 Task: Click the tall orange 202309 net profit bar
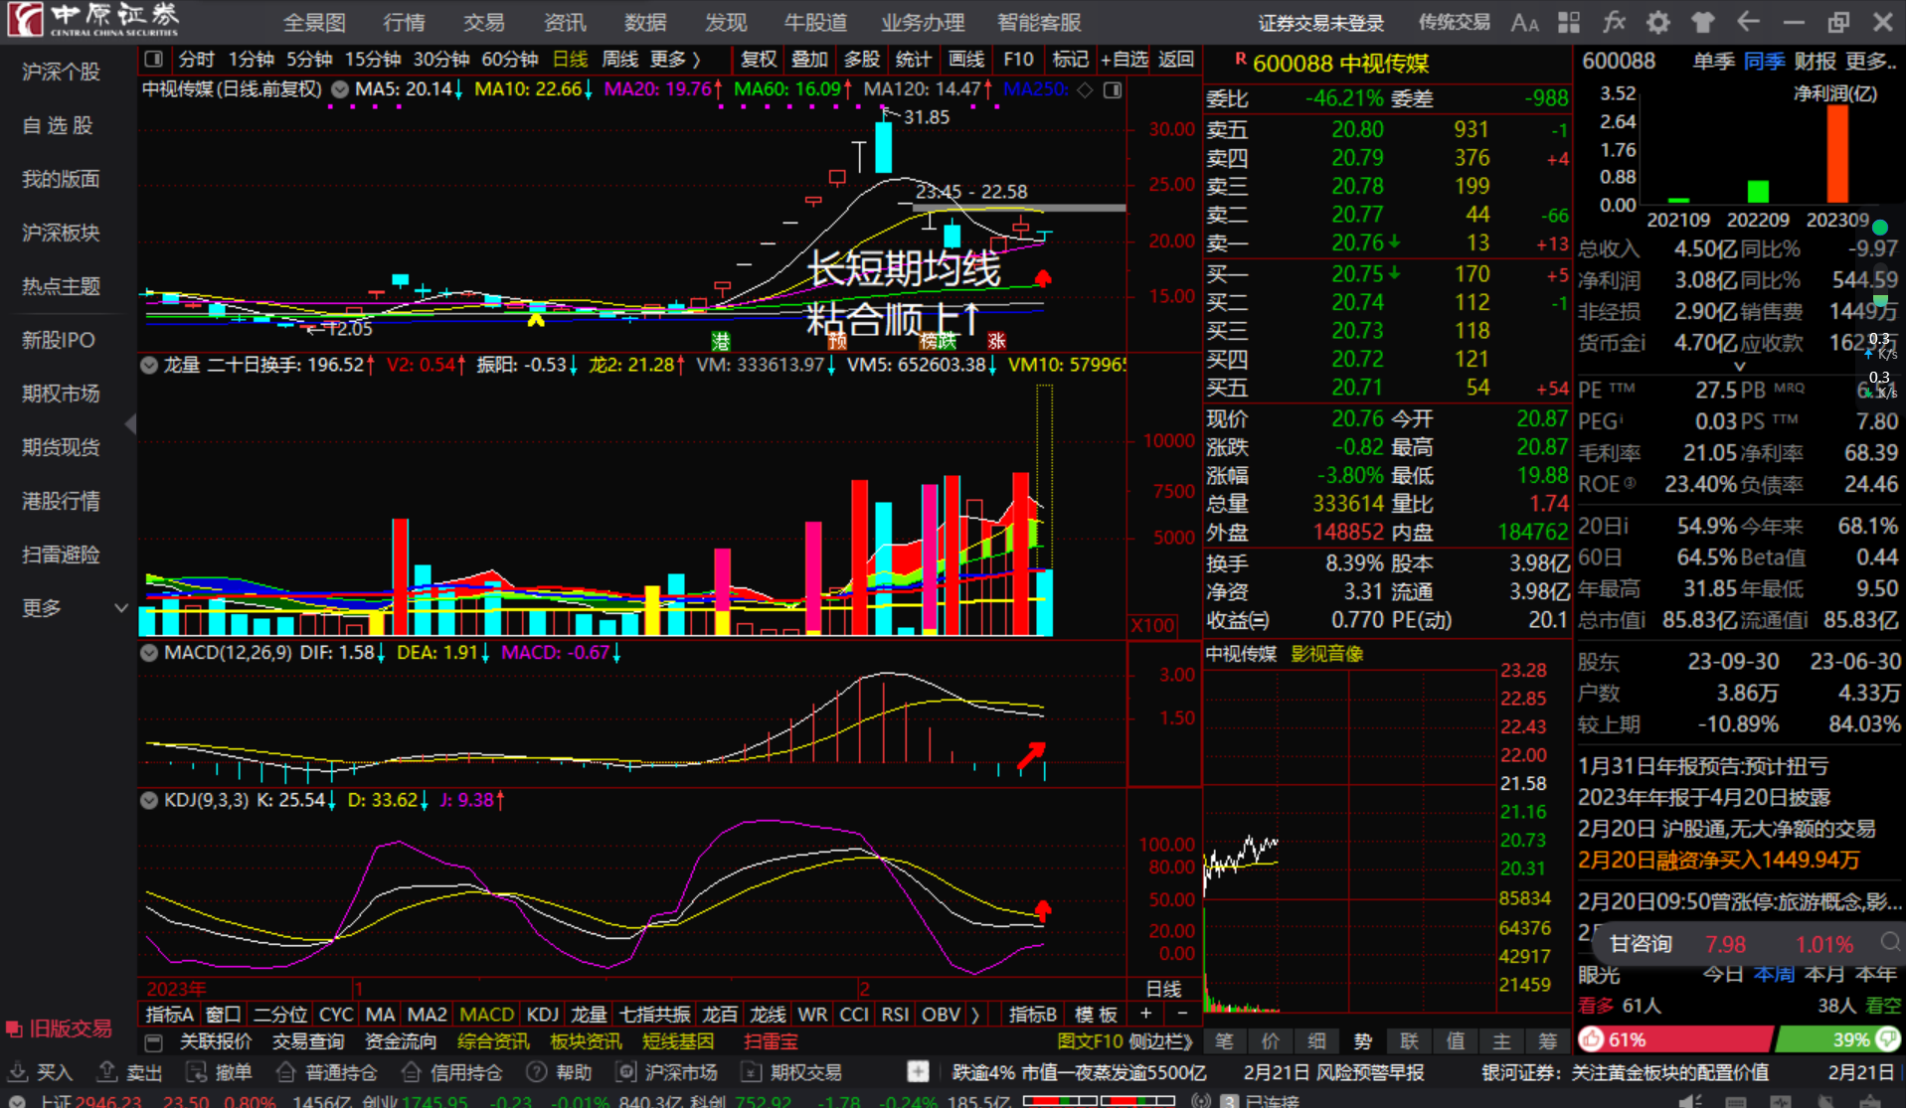[x=1837, y=154]
